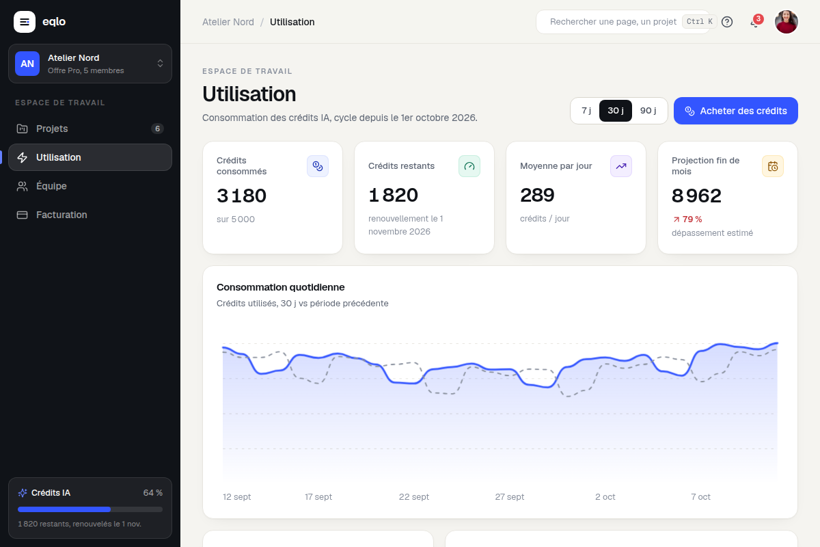820x547 pixels.
Task: Click the Offre Pro, 5 membres text
Action: pos(86,70)
